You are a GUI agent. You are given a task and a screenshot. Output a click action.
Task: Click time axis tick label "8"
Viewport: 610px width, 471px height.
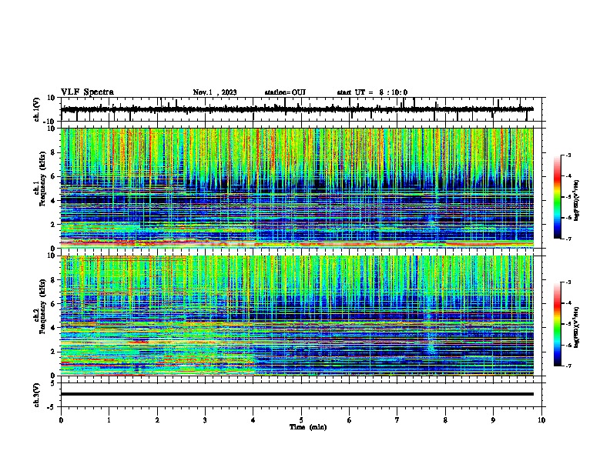coord(445,420)
